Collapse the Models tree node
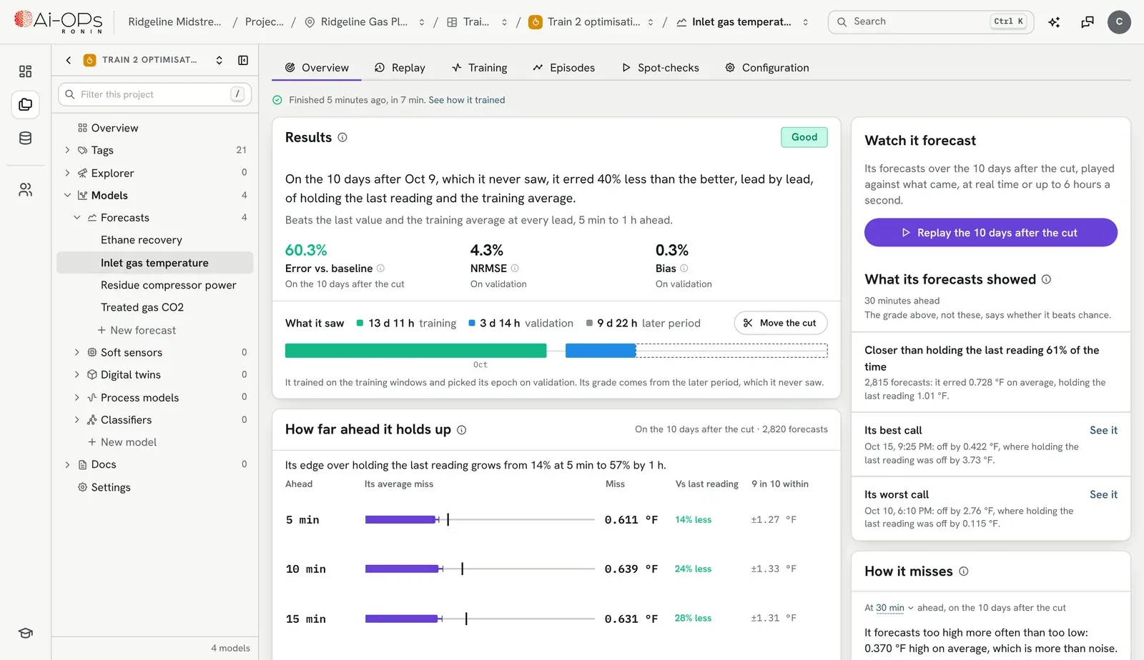The image size is (1144, 660). [x=67, y=195]
